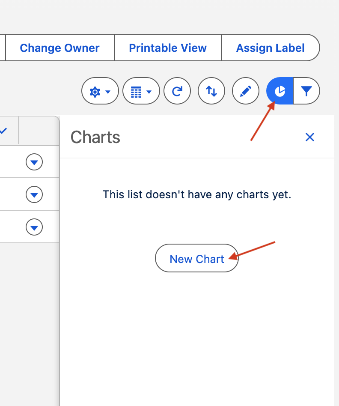Open the Printable View
This screenshot has width=339, height=406.
point(168,48)
